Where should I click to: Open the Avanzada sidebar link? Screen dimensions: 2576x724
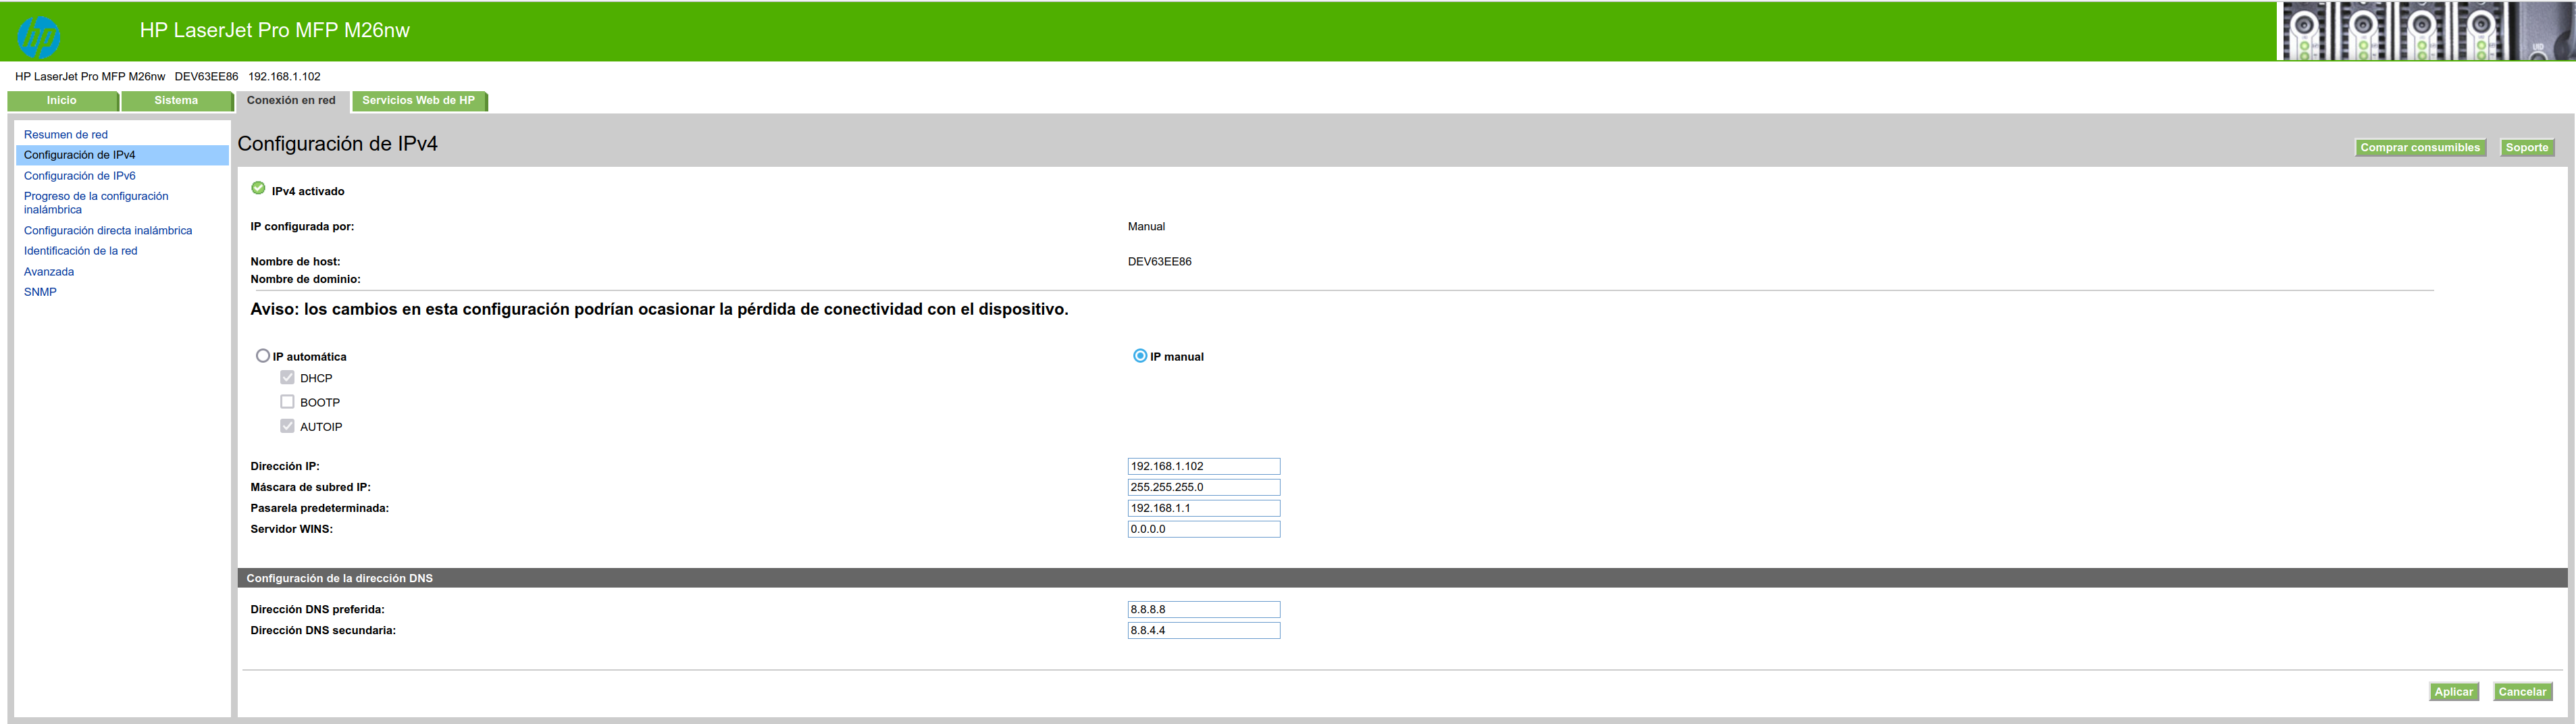[49, 272]
